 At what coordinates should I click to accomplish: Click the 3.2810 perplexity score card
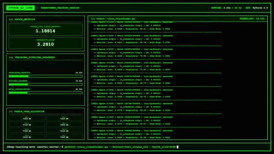point(45,43)
